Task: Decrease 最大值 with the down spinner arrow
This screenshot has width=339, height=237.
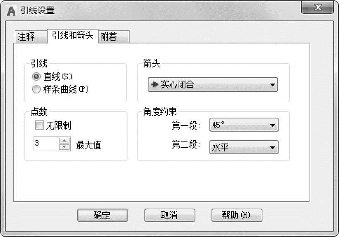Action: [64, 147]
